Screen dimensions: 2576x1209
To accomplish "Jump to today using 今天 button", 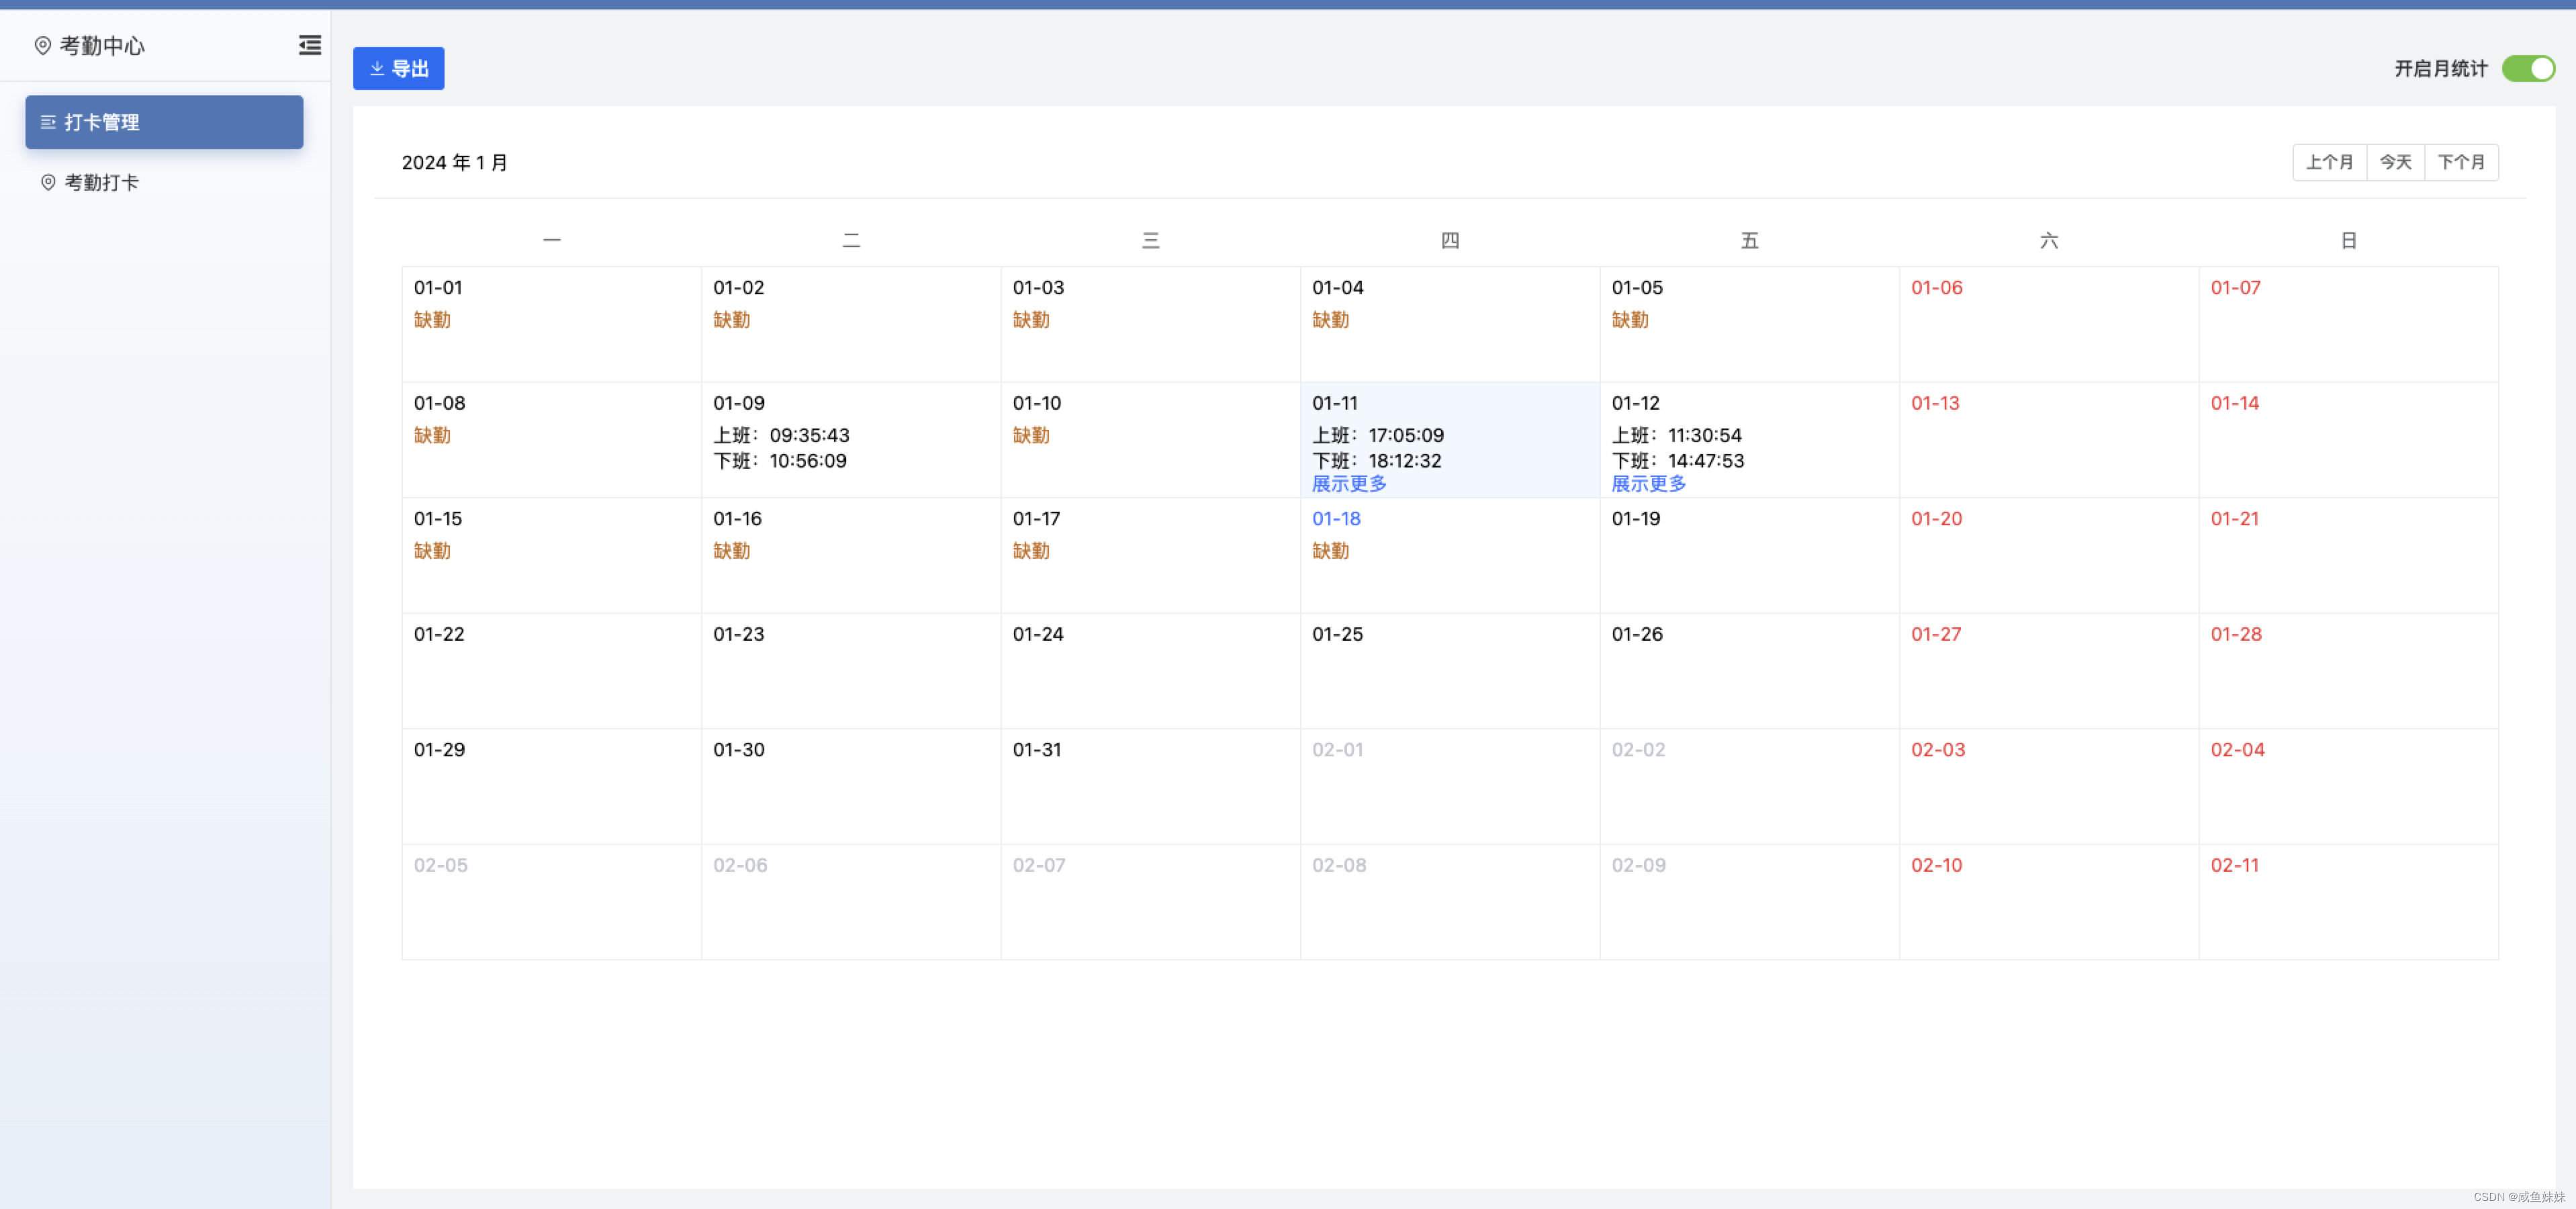I will (2395, 162).
